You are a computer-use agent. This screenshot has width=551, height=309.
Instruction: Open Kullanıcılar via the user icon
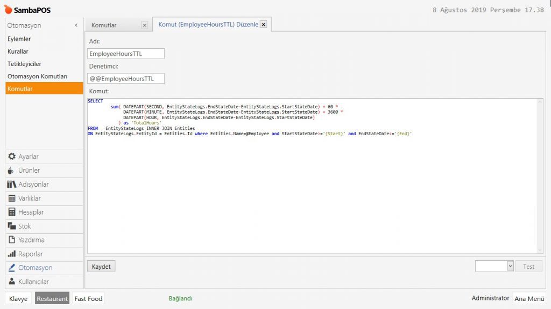(12, 282)
